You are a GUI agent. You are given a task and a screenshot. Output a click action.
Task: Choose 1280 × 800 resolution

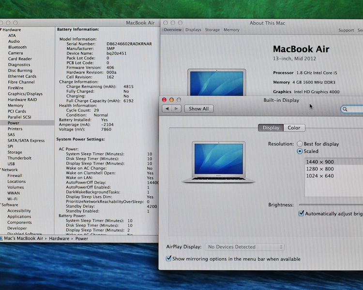click(334, 169)
